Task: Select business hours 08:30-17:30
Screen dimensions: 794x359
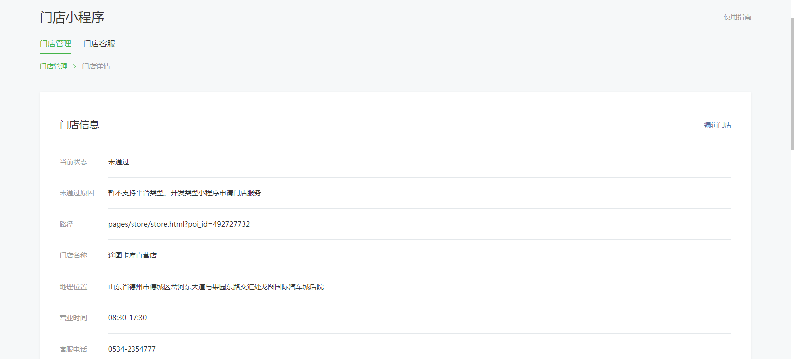Action: point(128,318)
